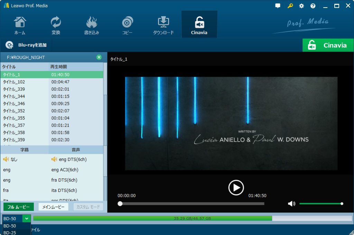Select the eng AC3(6ch) audio track
The image size is (354, 235).
(76, 170)
